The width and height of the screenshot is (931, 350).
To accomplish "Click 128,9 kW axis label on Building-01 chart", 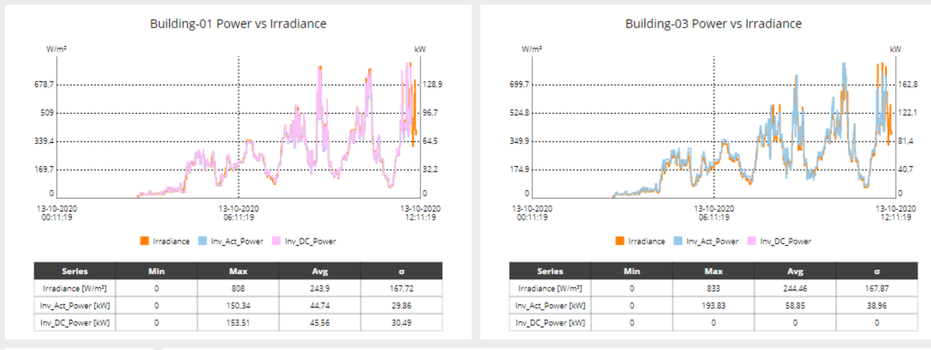I will pos(432,84).
